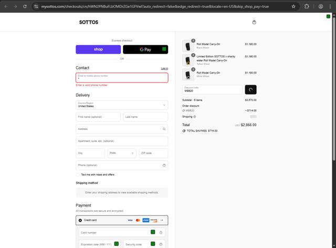The height and width of the screenshot is (248, 336).
Task: Click the white wheel Roll Model Carry-On thumbnail
Action: (x=188, y=75)
